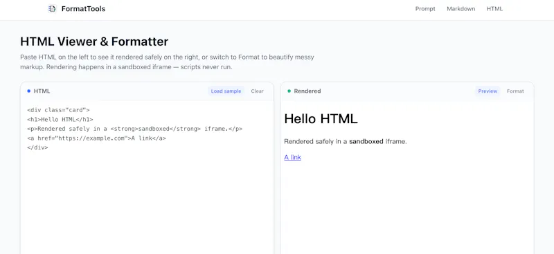554x254 pixels.
Task: Load sample HTML into the editor
Action: click(226, 91)
